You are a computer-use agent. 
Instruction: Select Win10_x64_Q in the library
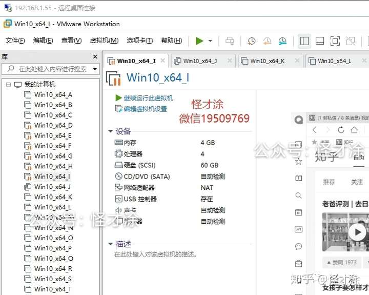[53, 259]
